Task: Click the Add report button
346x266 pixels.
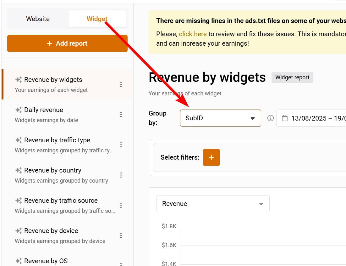Action: 67,43
